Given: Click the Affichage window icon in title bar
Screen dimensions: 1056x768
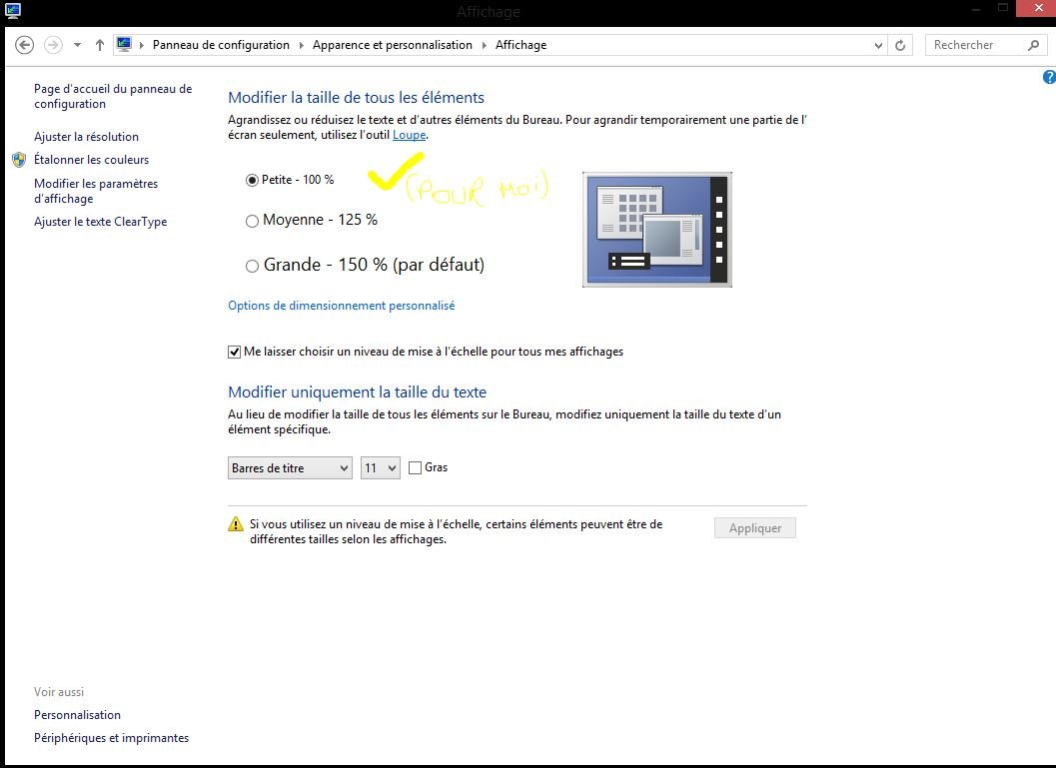Looking at the screenshot, I should tap(12, 10).
